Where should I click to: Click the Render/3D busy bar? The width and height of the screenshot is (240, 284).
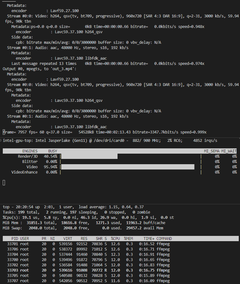(89, 156)
